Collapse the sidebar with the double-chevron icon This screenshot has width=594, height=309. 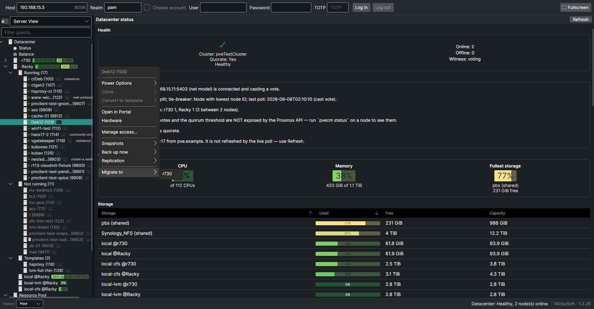[5, 21]
